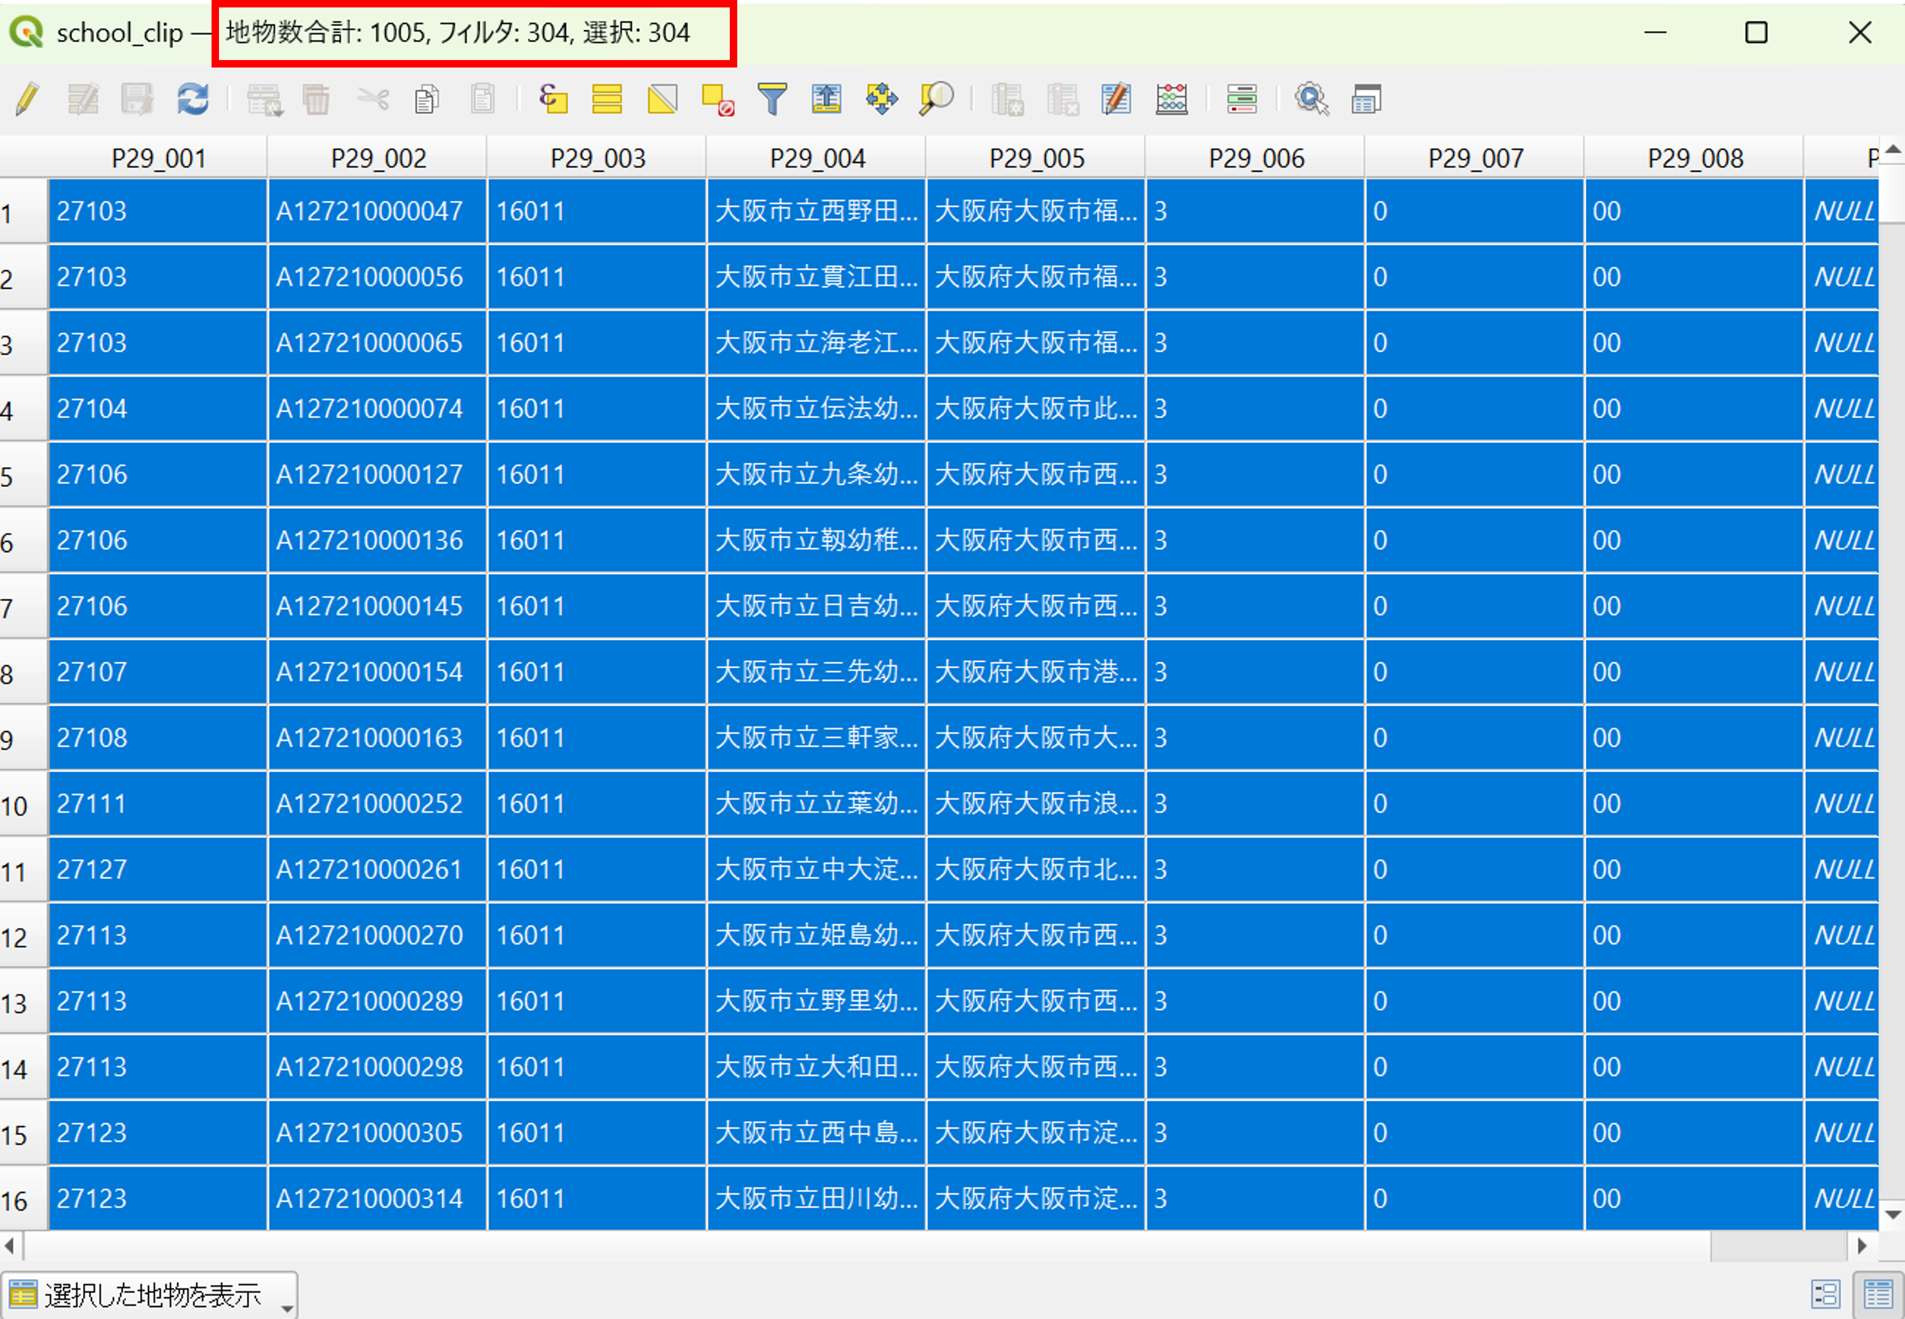Screen dimensions: 1905x1319
Task: Sort by P29_004 column header
Action: [x=816, y=158]
